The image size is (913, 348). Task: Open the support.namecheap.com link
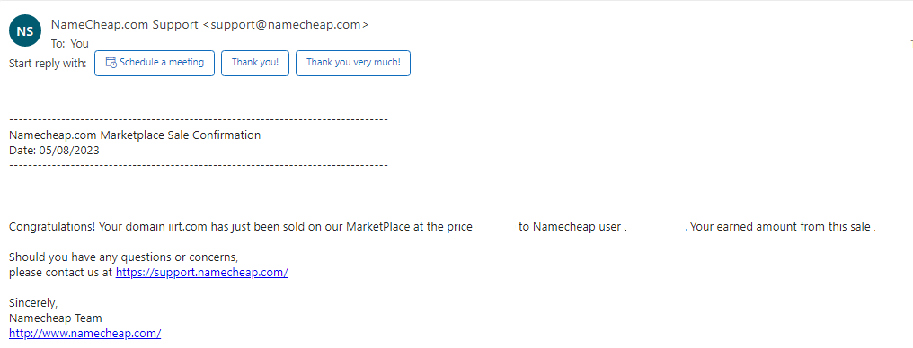tap(201, 272)
